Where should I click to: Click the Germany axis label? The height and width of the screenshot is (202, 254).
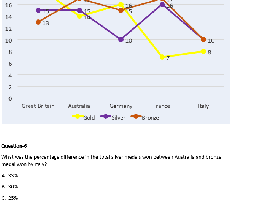tap(121, 106)
